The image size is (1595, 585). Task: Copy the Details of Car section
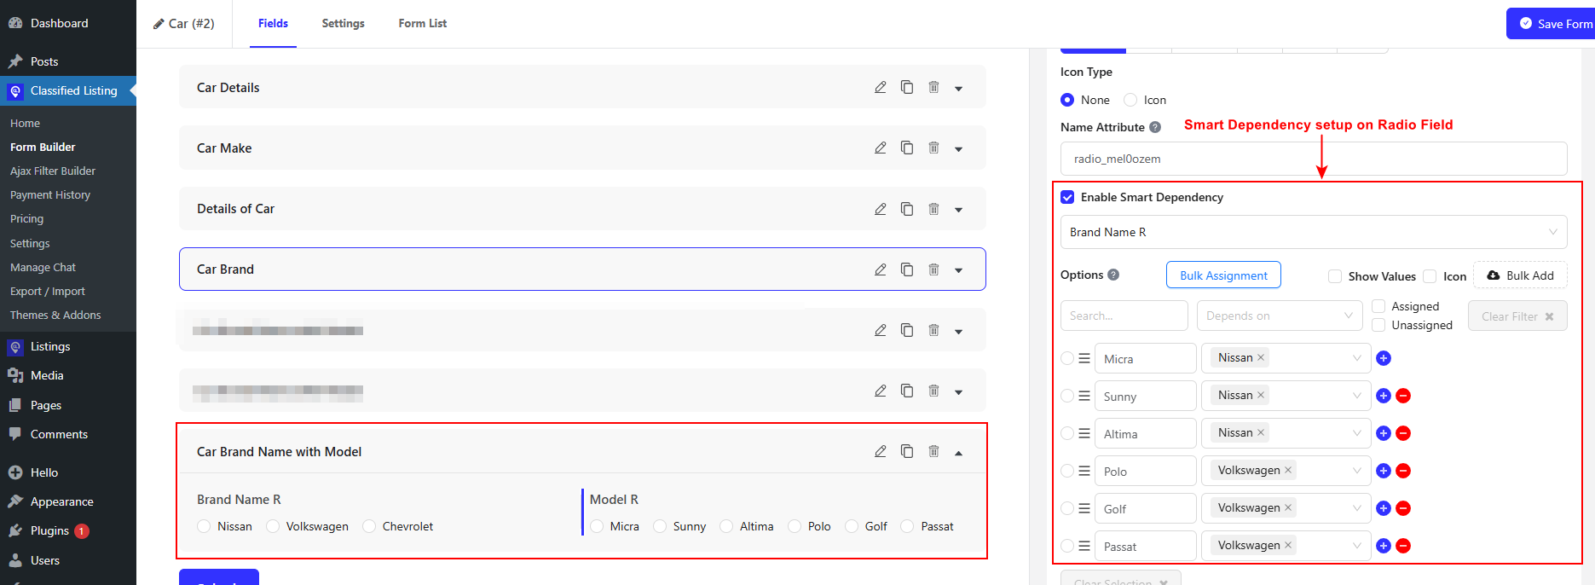[907, 208]
